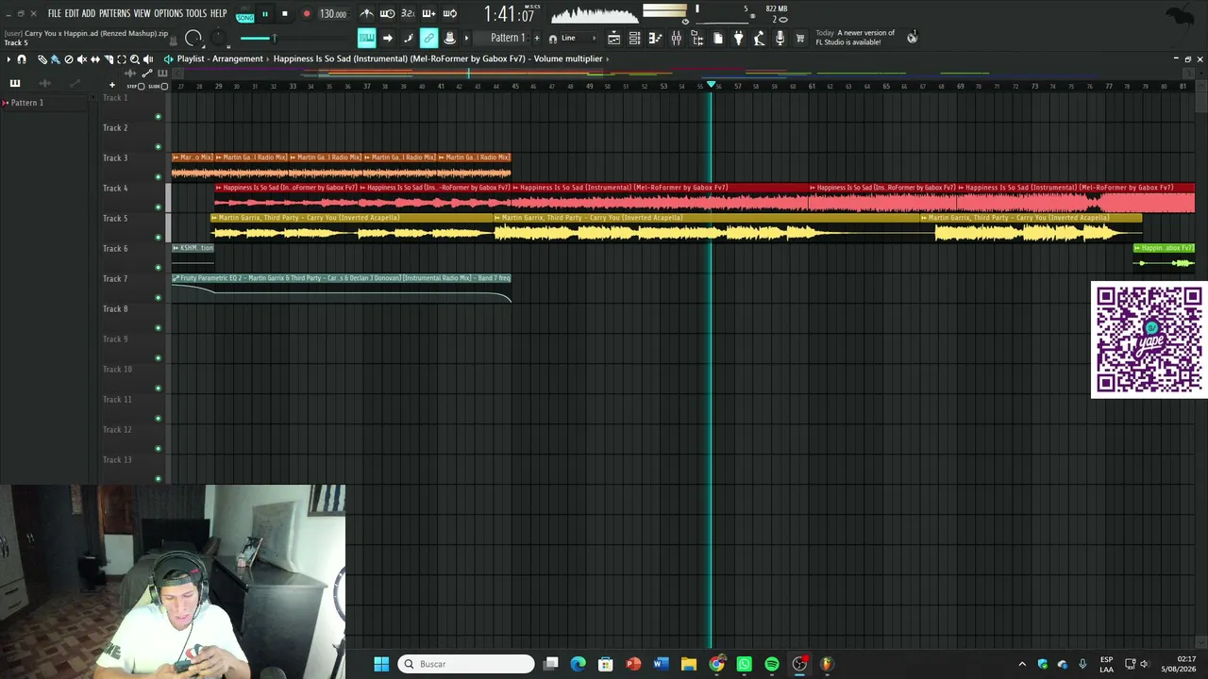Open Spotify from the taskbar

pos(772,664)
